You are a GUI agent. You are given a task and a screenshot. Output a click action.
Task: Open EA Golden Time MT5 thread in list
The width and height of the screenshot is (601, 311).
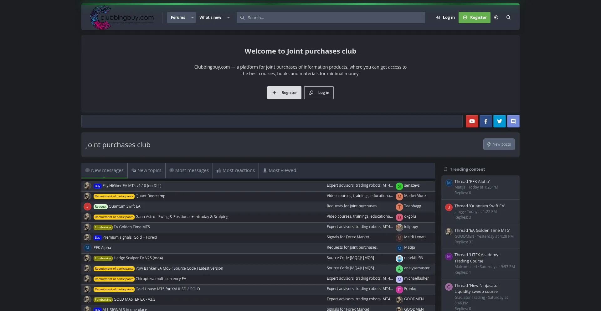pos(132,227)
